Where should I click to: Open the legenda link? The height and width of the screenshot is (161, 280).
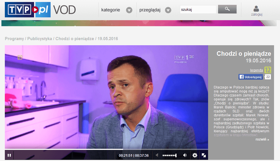tap(256, 70)
